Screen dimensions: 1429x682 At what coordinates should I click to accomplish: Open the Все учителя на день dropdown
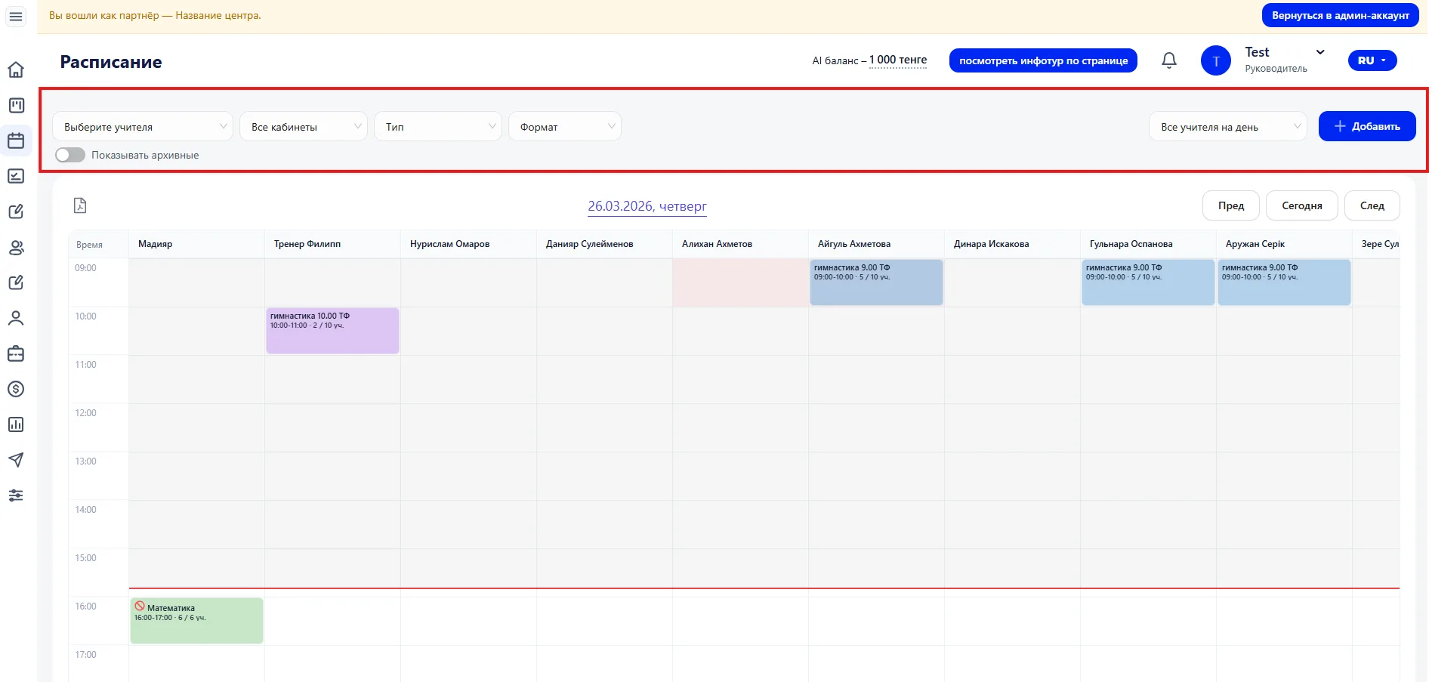coord(1228,126)
